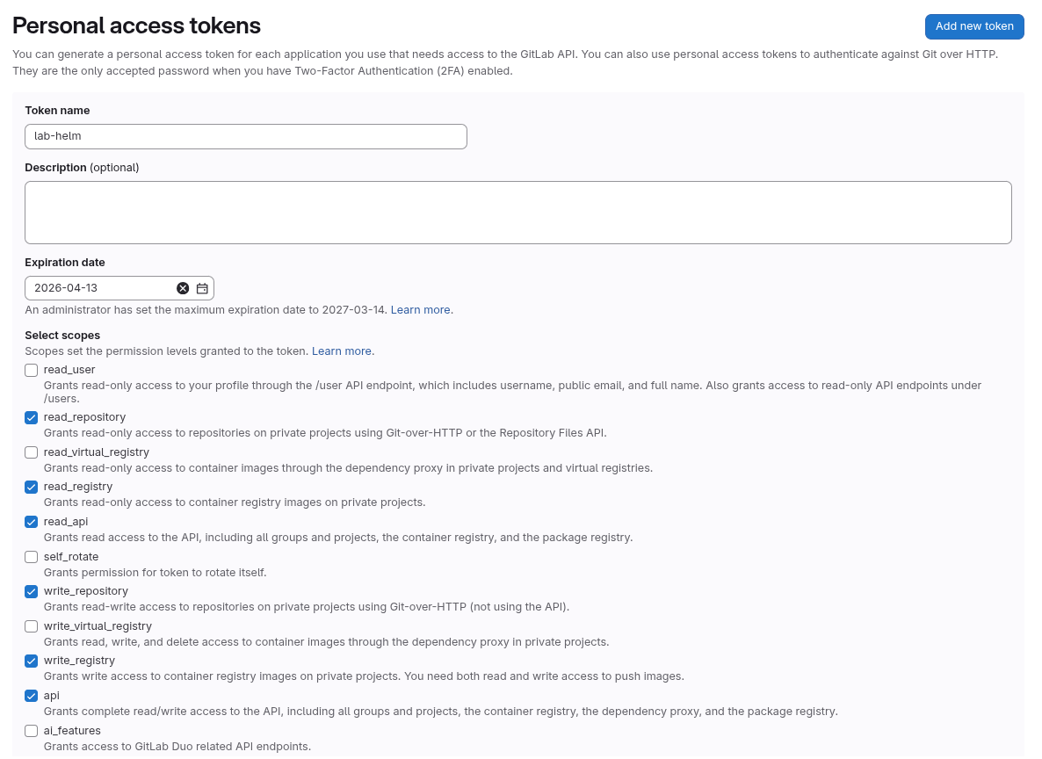Viewport: 1042px width, 759px height.
Task: Open the Learn more link about expiration dates
Action: pyautogui.click(x=420, y=309)
